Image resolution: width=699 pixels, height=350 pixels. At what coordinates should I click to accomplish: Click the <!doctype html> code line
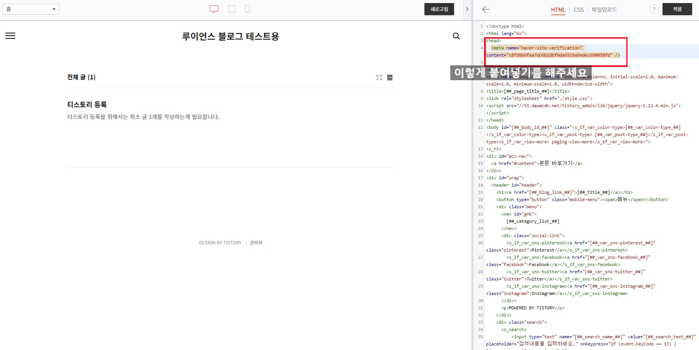(x=505, y=26)
